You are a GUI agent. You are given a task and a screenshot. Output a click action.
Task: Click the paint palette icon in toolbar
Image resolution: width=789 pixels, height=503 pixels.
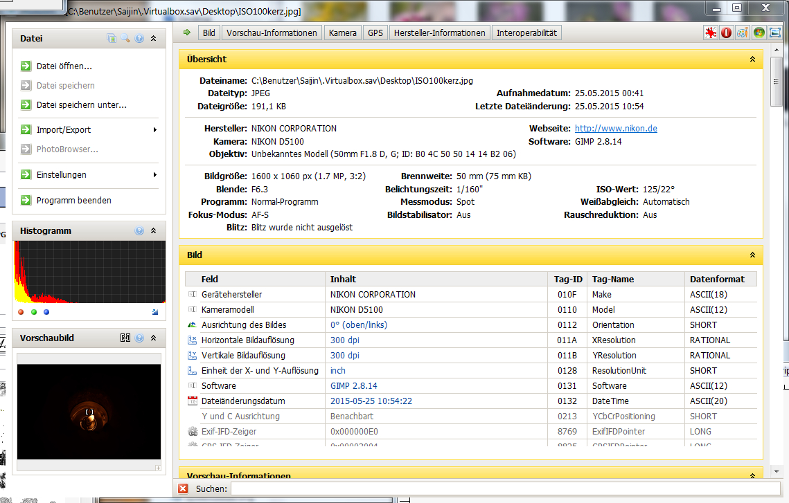pos(742,33)
